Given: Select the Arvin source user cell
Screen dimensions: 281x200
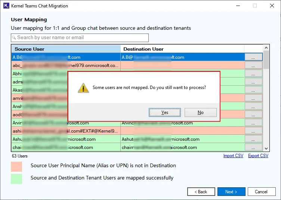Looking at the screenshot, I should pyautogui.click(x=66, y=123).
